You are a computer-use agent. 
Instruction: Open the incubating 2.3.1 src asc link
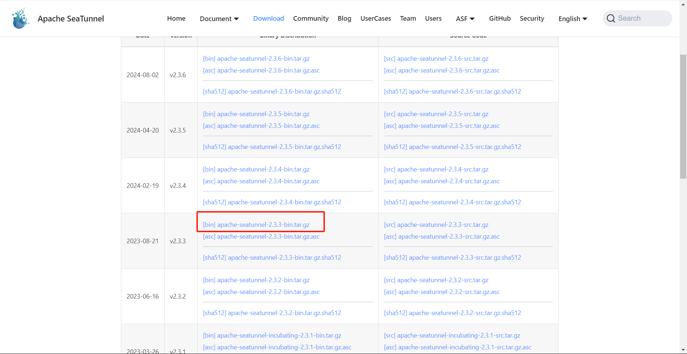458,347
